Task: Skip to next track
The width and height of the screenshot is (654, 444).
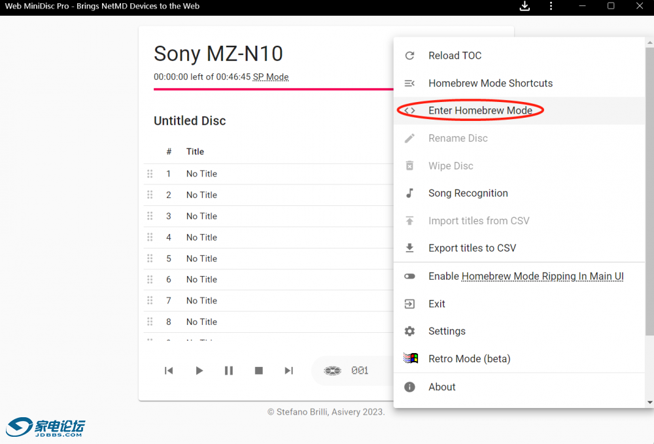Action: click(x=288, y=371)
